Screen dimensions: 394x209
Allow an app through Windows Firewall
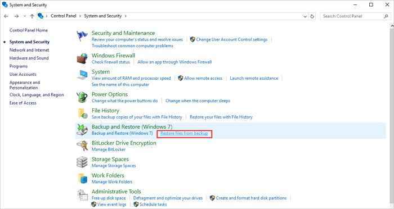coord(174,62)
